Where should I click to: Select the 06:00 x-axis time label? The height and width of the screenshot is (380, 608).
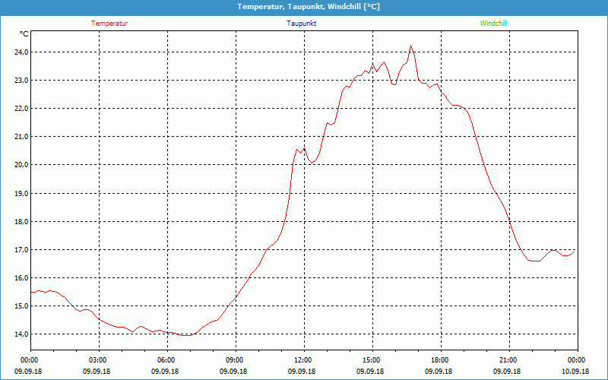click(x=166, y=360)
